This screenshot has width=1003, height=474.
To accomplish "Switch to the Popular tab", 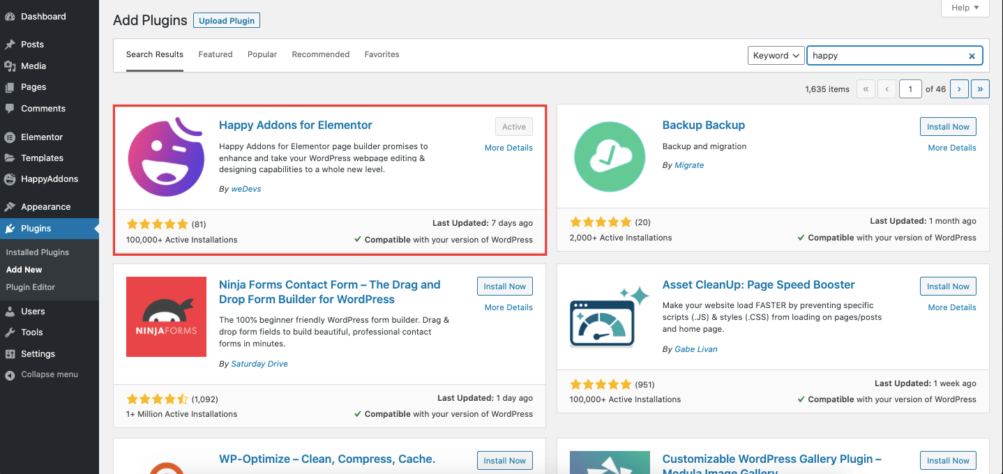I will click(262, 54).
